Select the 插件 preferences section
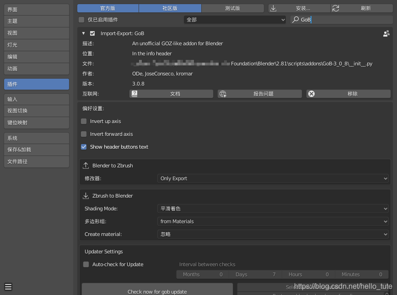 tap(37, 84)
